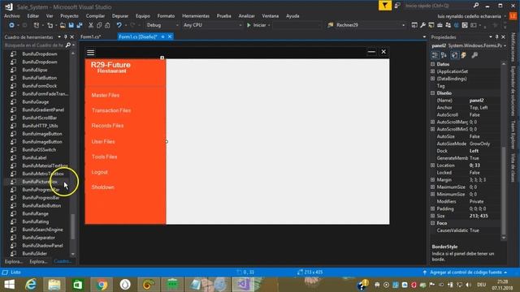Show Events lightning bolt in Properties

pos(464,55)
